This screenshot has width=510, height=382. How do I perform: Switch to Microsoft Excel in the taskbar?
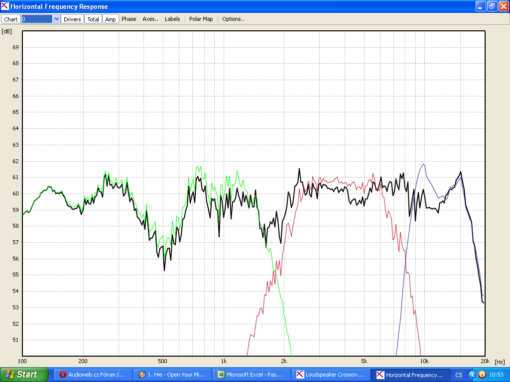(x=252, y=375)
